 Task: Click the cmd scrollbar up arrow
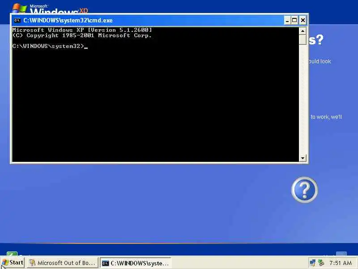click(x=303, y=31)
